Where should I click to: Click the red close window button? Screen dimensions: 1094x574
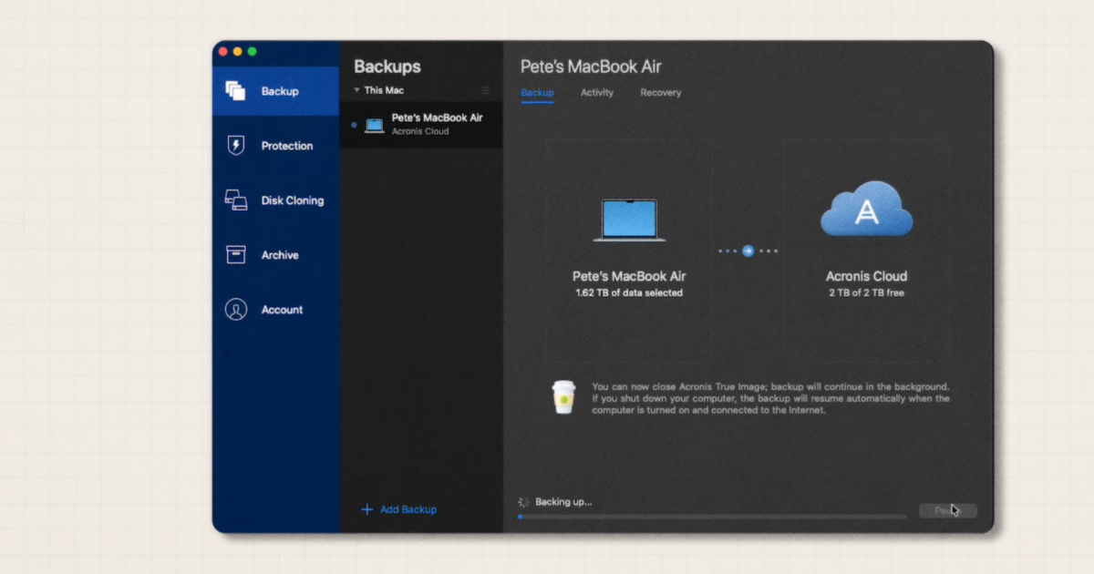click(223, 51)
